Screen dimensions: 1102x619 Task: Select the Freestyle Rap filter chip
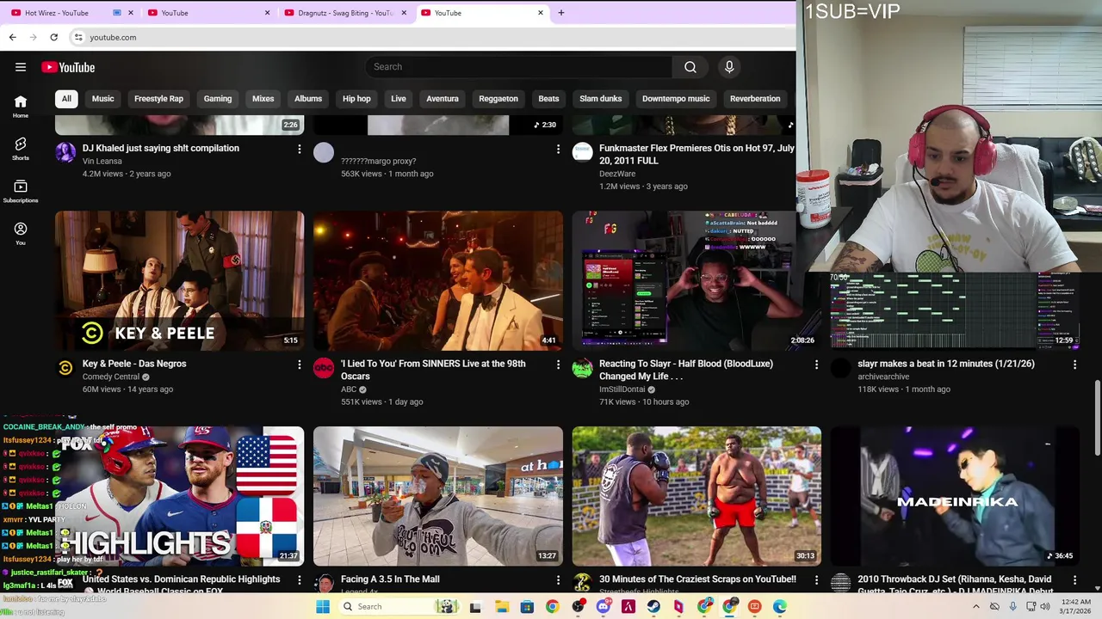pyautogui.click(x=159, y=99)
